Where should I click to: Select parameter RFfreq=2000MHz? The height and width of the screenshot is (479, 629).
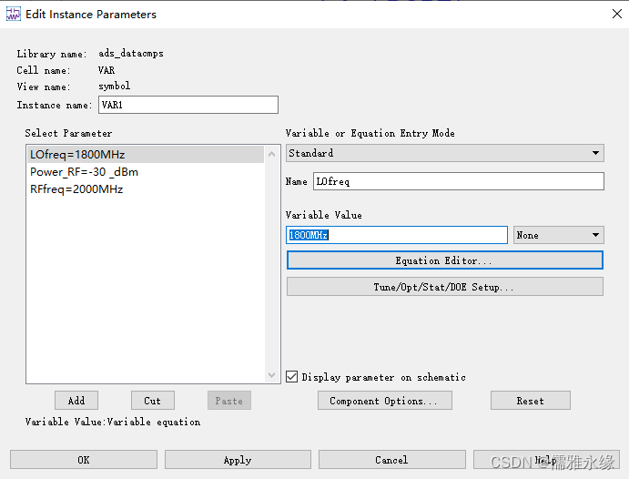[146, 189]
